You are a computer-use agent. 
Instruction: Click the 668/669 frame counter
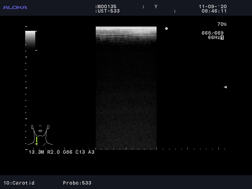tap(213, 33)
